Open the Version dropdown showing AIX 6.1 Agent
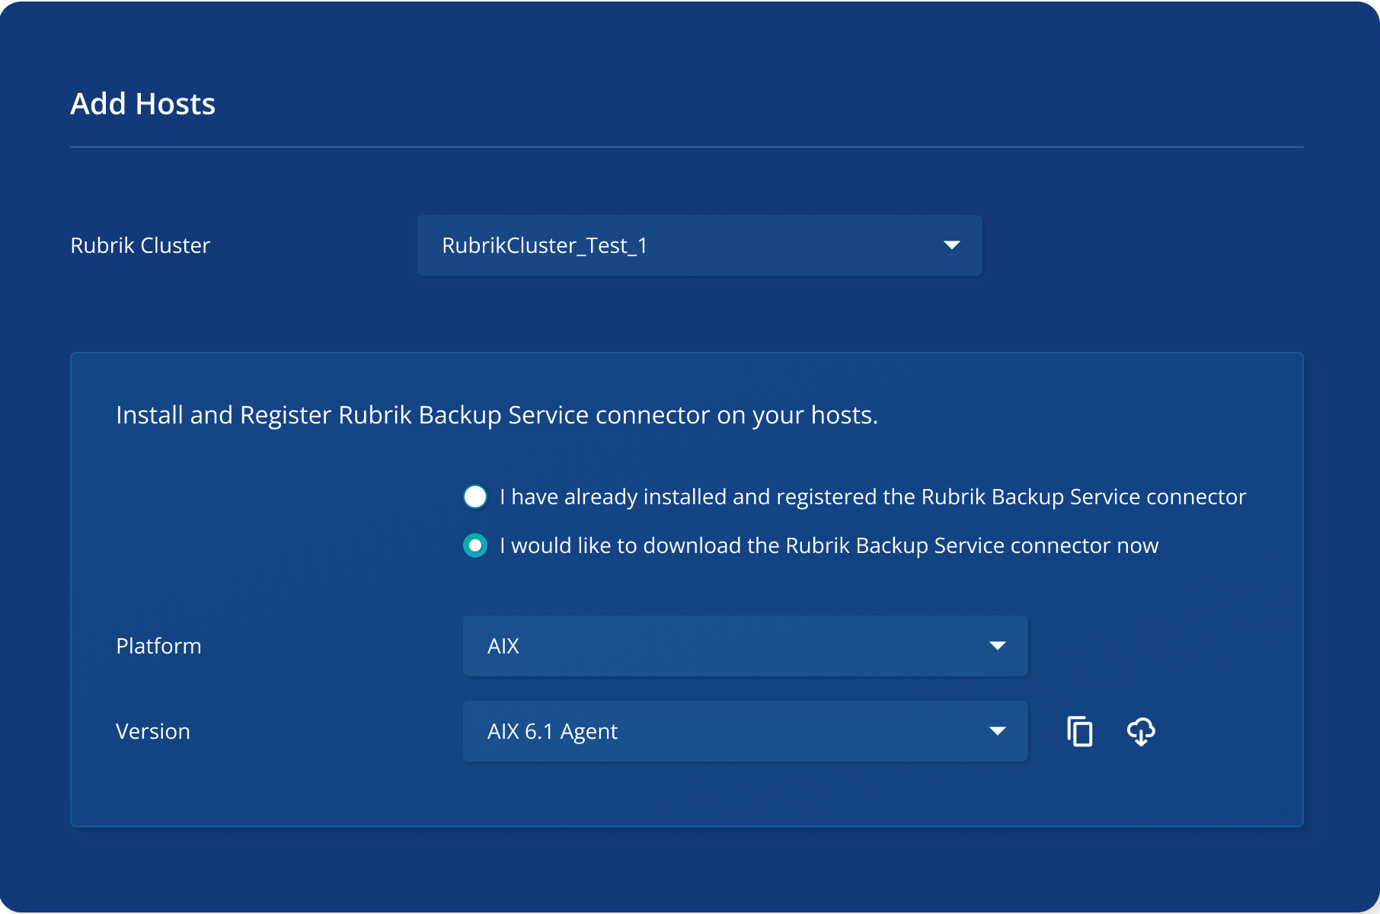1380x914 pixels. [746, 731]
